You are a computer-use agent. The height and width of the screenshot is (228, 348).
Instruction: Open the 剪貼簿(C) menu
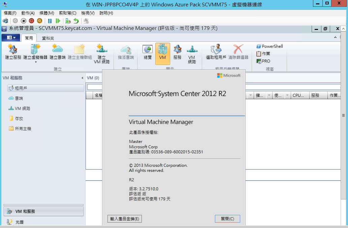(67, 13)
